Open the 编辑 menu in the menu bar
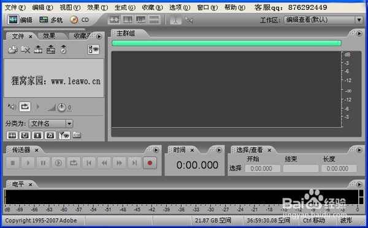The image size is (368, 228). pos(42,8)
